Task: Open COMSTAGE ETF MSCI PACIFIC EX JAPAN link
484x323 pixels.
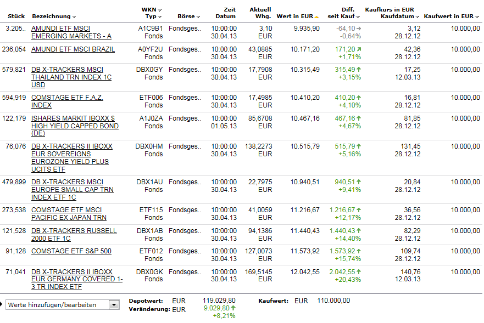Action: [69, 213]
